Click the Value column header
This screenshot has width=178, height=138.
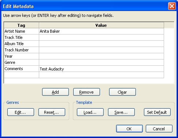pos(101,25)
